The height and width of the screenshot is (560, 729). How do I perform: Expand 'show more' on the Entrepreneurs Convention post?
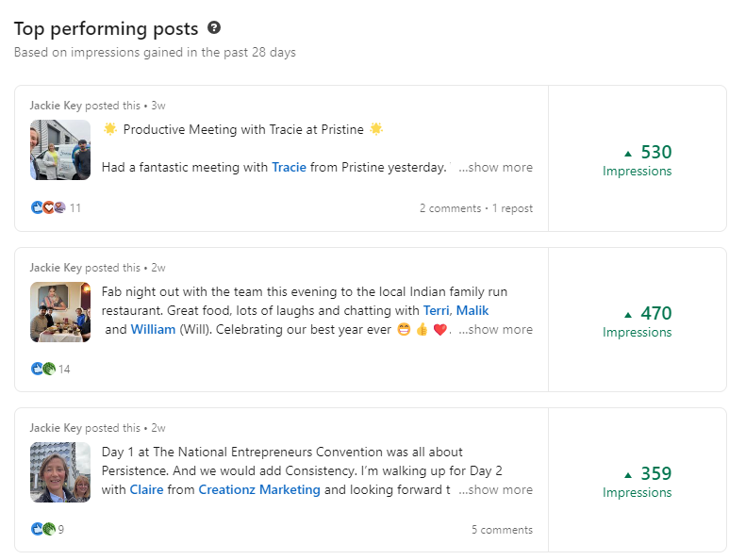click(x=496, y=490)
